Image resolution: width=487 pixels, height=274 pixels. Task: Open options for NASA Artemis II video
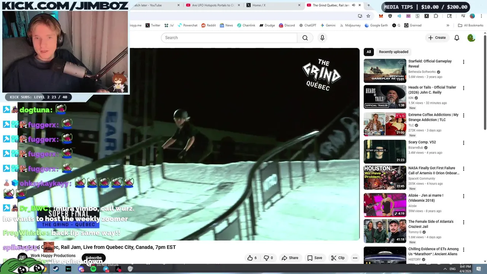(463, 169)
